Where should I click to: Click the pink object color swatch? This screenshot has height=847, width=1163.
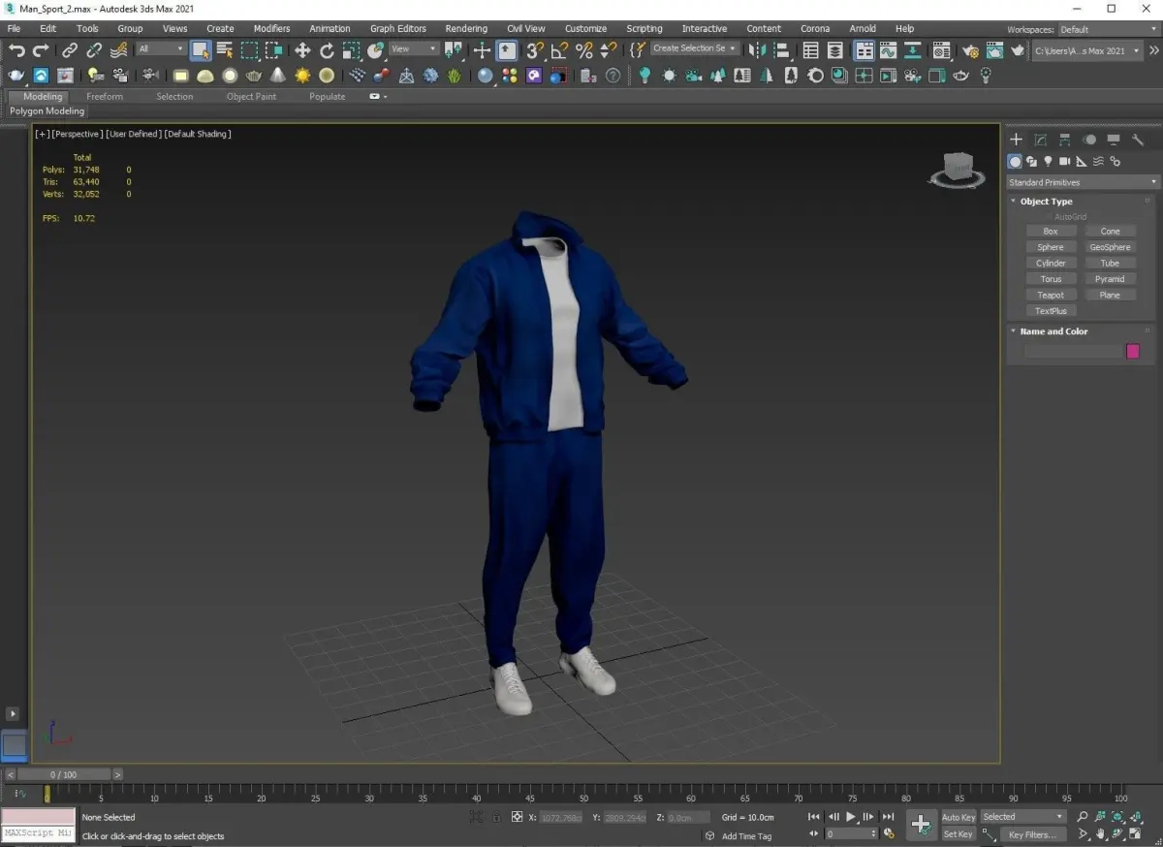pos(1133,352)
